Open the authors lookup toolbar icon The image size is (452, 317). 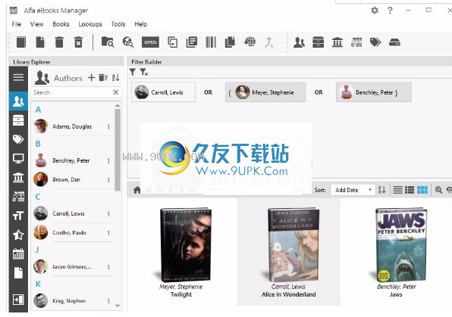point(299,42)
